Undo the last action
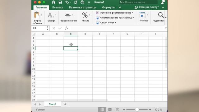This screenshot has height=112, width=199. (67, 2)
